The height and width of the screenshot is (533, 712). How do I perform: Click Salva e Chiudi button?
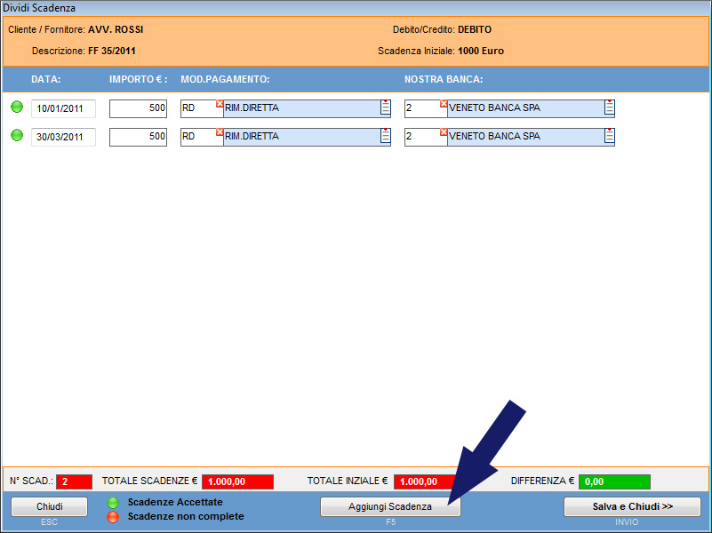(632, 506)
